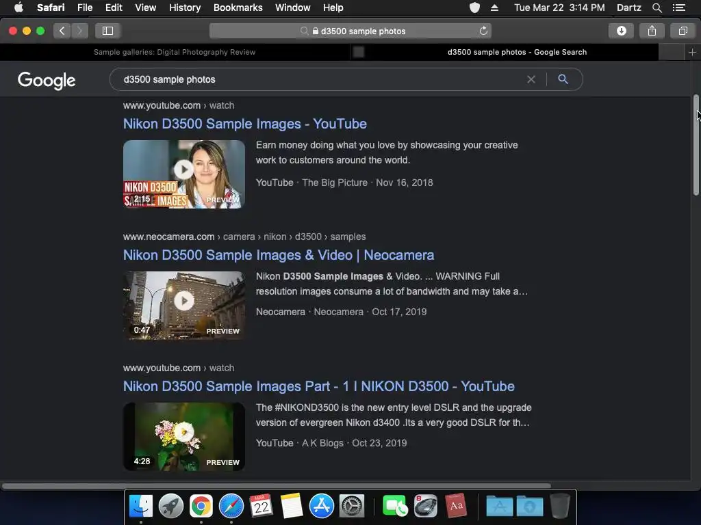Click the date and time in menu bar
Image resolution: width=701 pixels, height=525 pixels.
[x=559, y=8]
